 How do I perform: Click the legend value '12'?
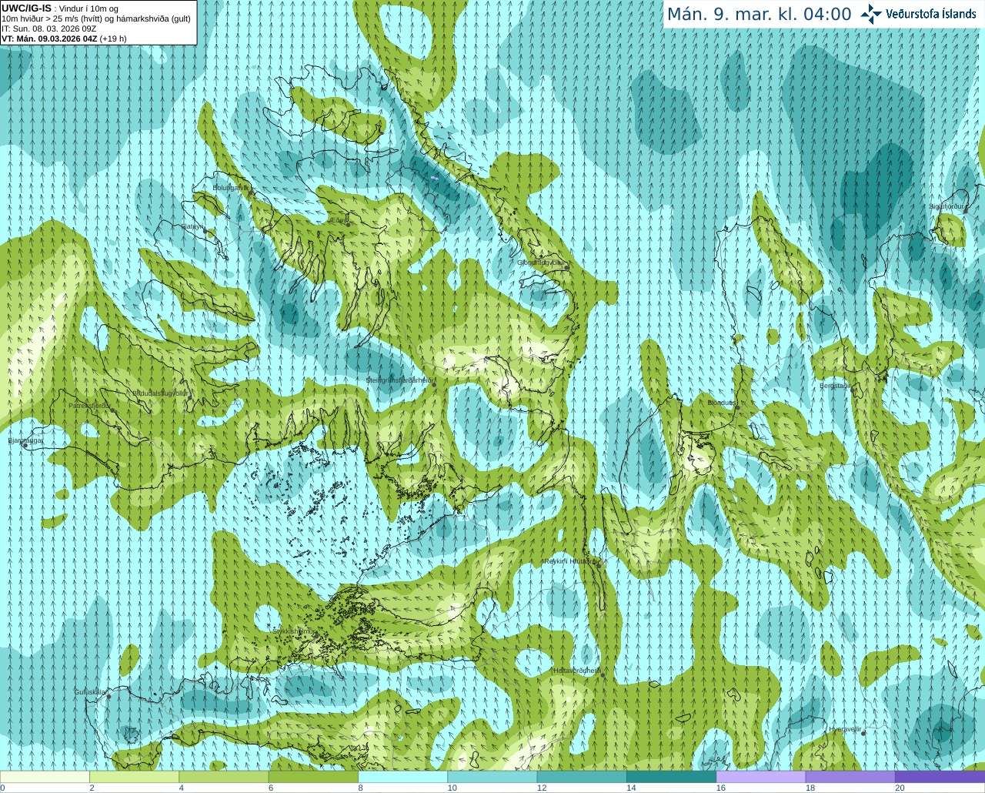coord(542,788)
